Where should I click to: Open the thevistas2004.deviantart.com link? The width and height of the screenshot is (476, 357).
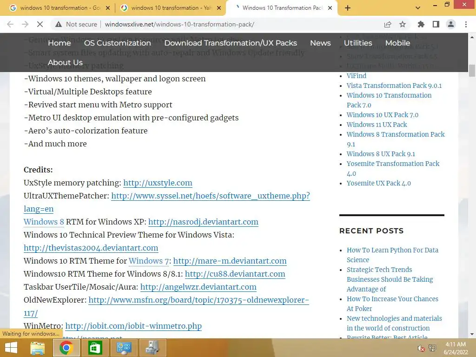[91, 248]
